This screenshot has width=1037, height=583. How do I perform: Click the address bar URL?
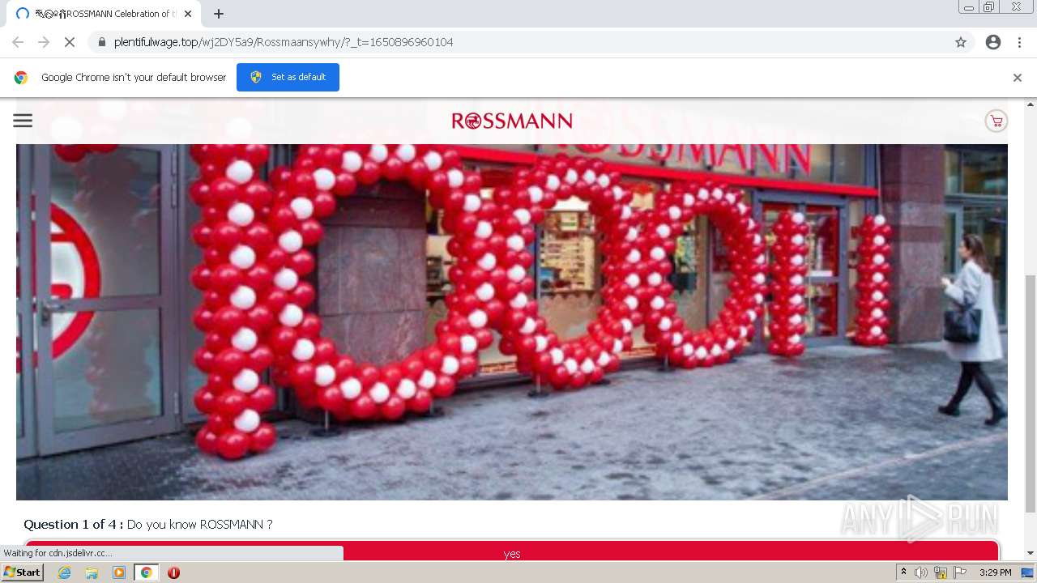click(x=284, y=42)
